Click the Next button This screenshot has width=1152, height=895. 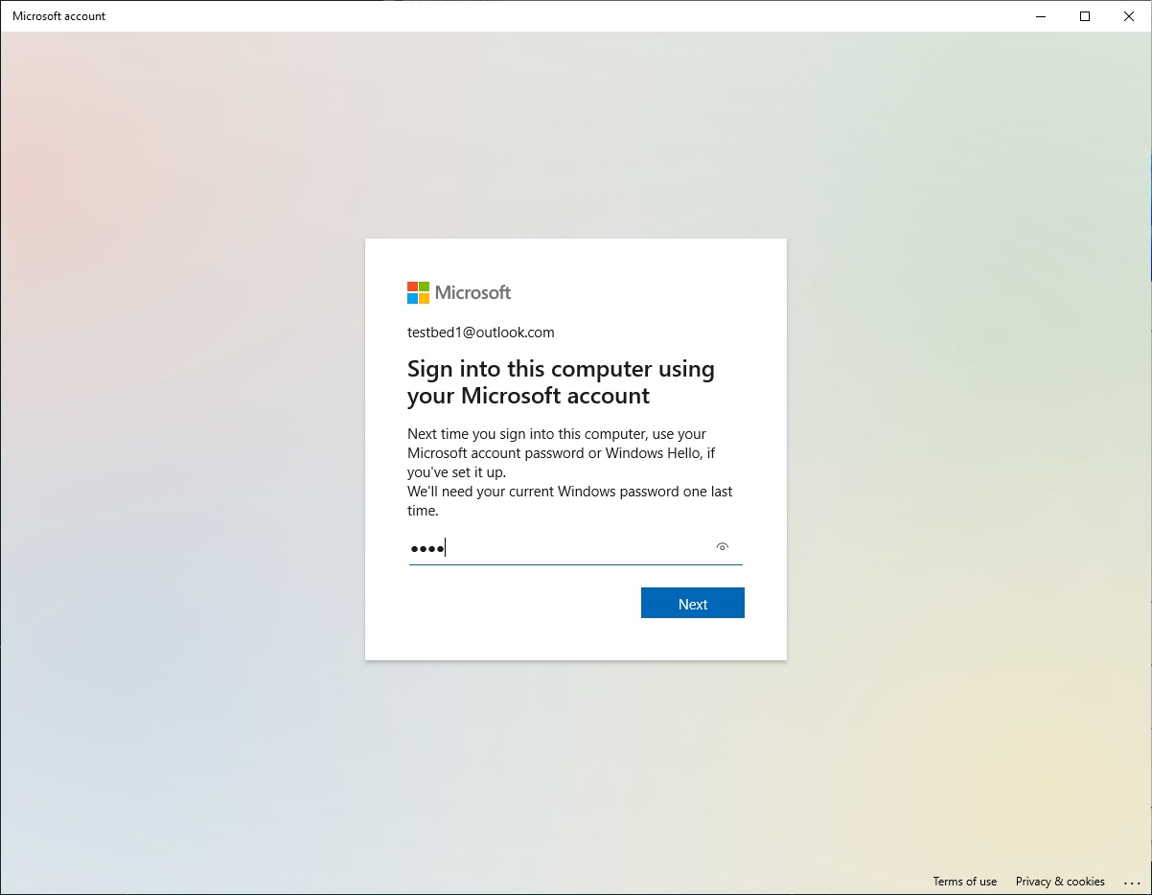coord(692,603)
